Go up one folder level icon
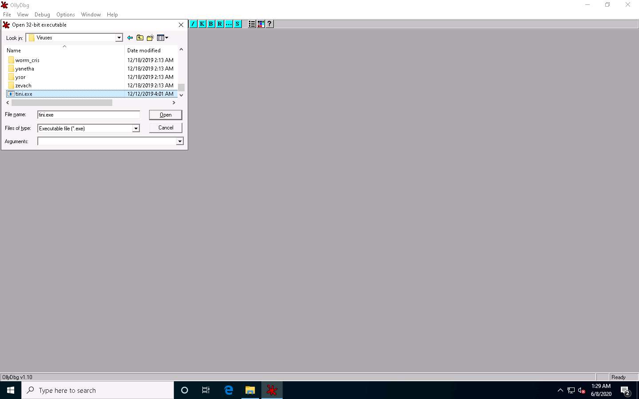 (140, 38)
